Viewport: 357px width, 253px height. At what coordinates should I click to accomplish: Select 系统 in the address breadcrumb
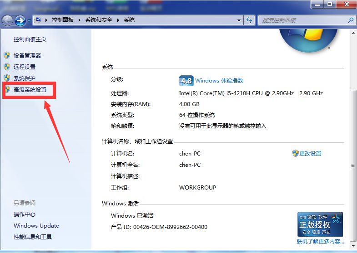click(129, 20)
